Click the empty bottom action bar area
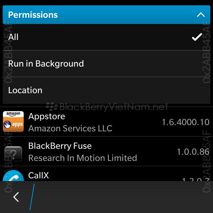This screenshot has height=213, width=213. pyautogui.click(x=122, y=197)
